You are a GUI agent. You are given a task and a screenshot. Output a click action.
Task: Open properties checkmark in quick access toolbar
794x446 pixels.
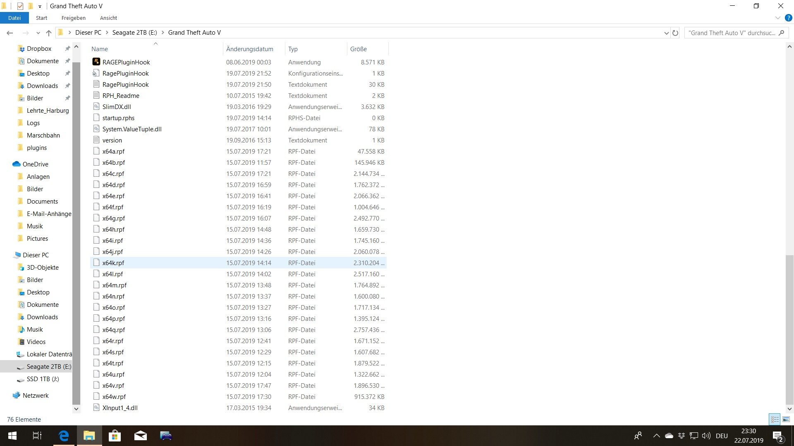point(20,6)
